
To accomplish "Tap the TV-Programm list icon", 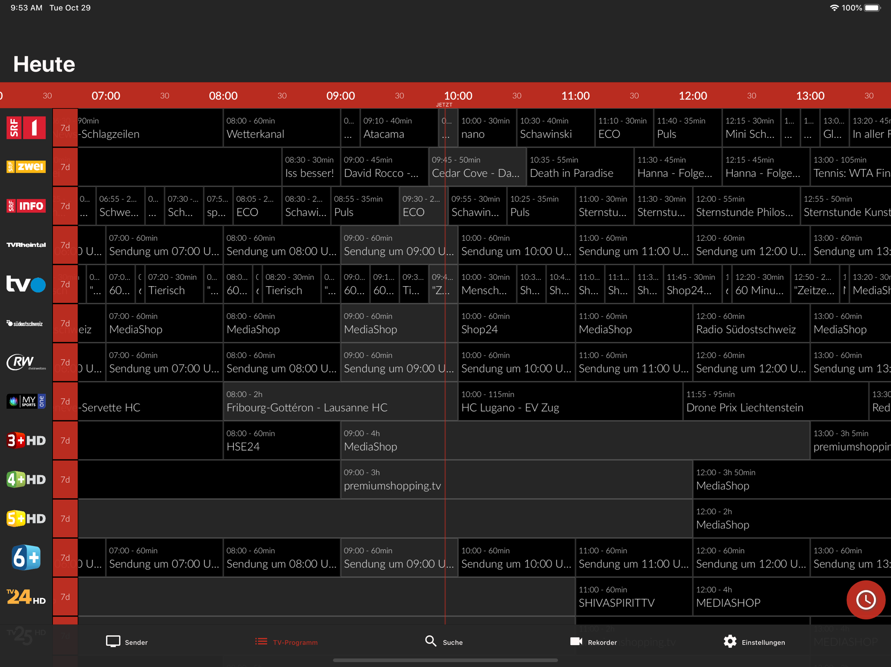I will point(261,642).
